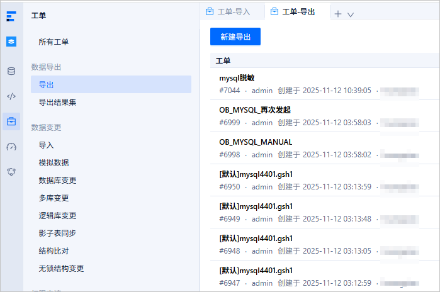Screen dimensions: 440x292
Task: Select the briefcase tickets icon in sidebar
Action: point(11,121)
